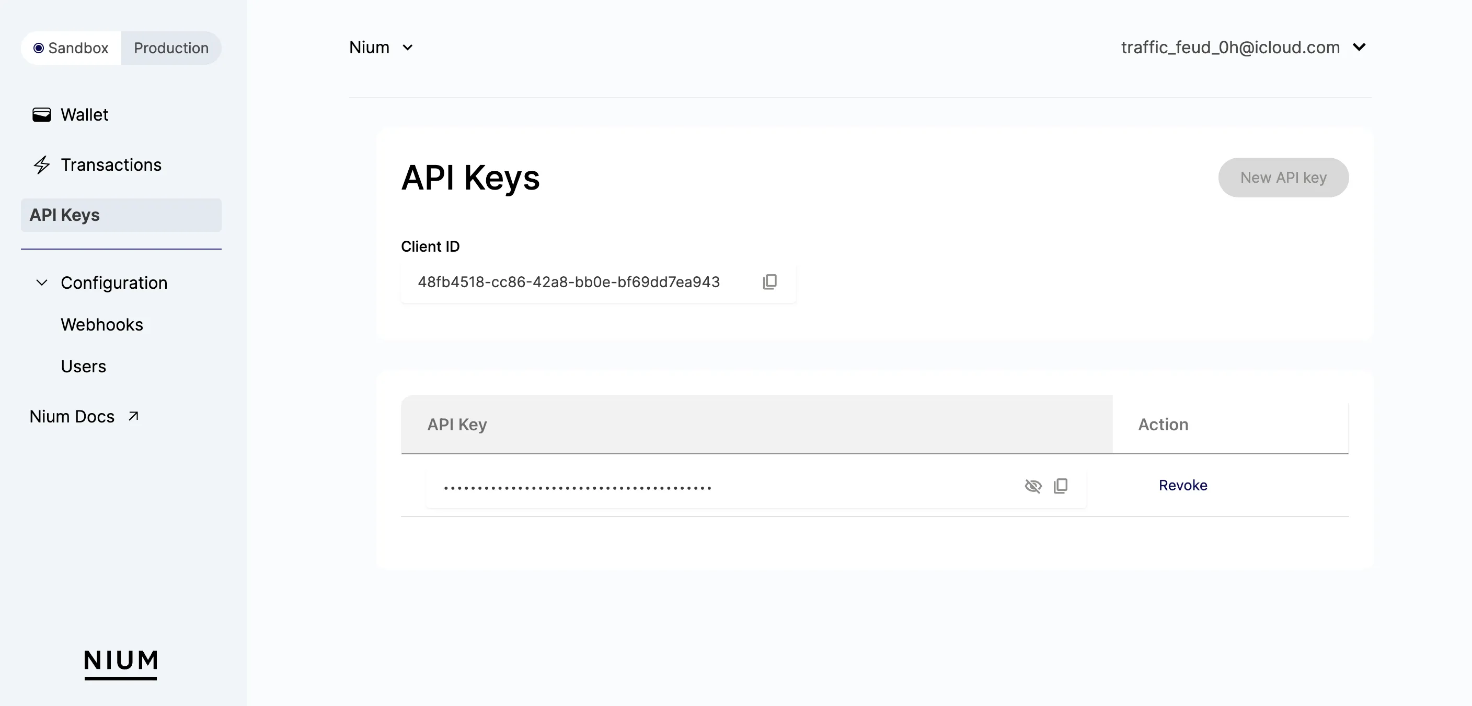Reveal the hidden API key with eye icon

pyautogui.click(x=1032, y=486)
